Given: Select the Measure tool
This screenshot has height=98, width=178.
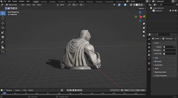Looking at the screenshot, I should [3, 47].
